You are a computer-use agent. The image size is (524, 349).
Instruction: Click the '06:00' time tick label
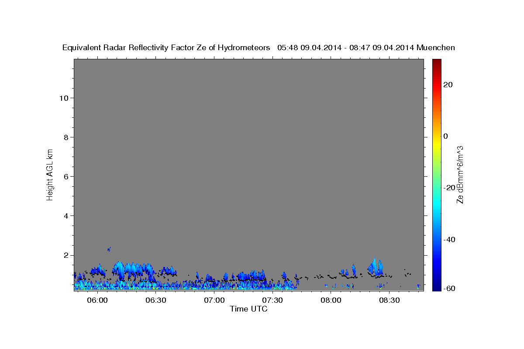pyautogui.click(x=97, y=301)
